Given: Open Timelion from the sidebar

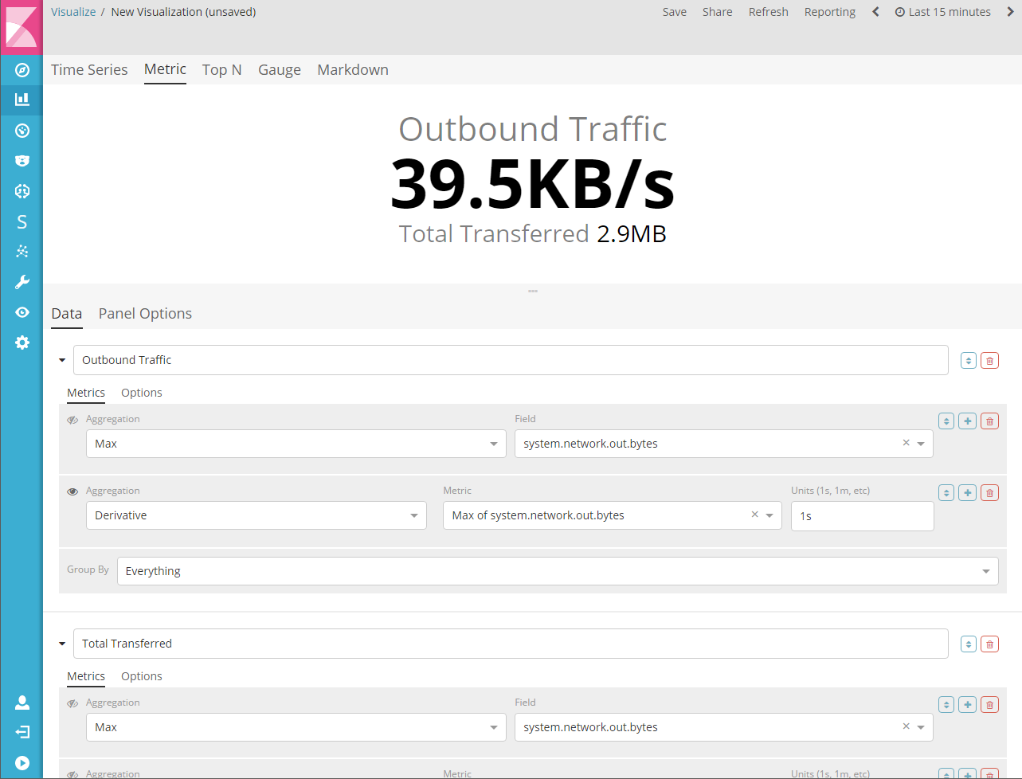Looking at the screenshot, I should click(22, 161).
